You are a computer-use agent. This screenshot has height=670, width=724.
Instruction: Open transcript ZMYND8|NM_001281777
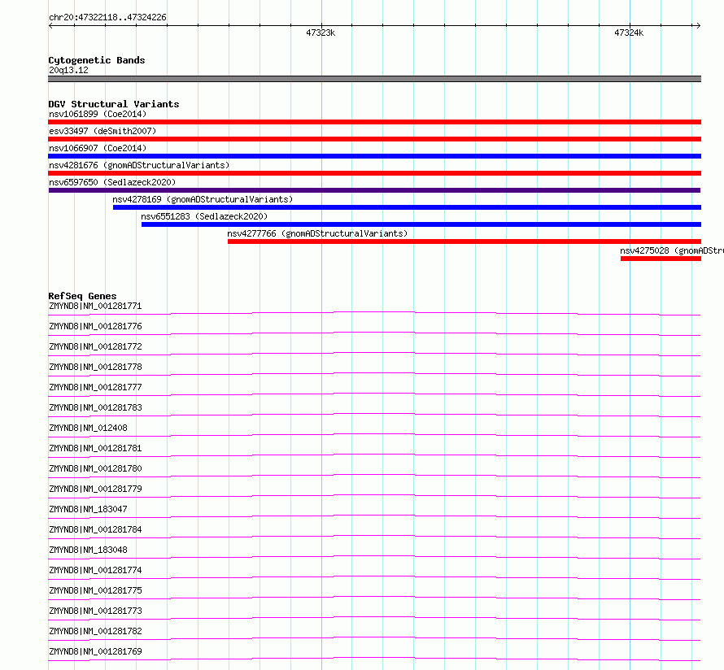(95, 387)
